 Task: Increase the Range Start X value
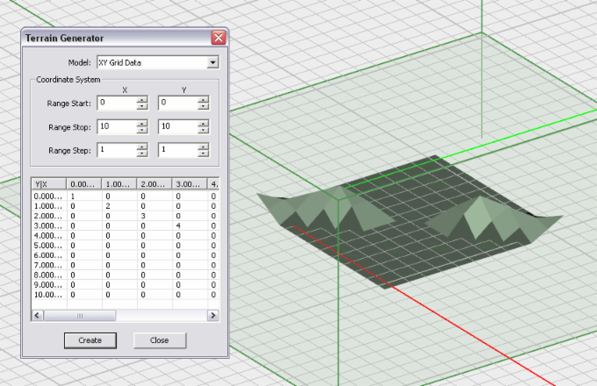(141, 100)
